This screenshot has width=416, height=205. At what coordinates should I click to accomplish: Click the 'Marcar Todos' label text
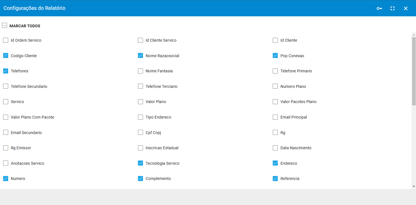pyautogui.click(x=25, y=26)
